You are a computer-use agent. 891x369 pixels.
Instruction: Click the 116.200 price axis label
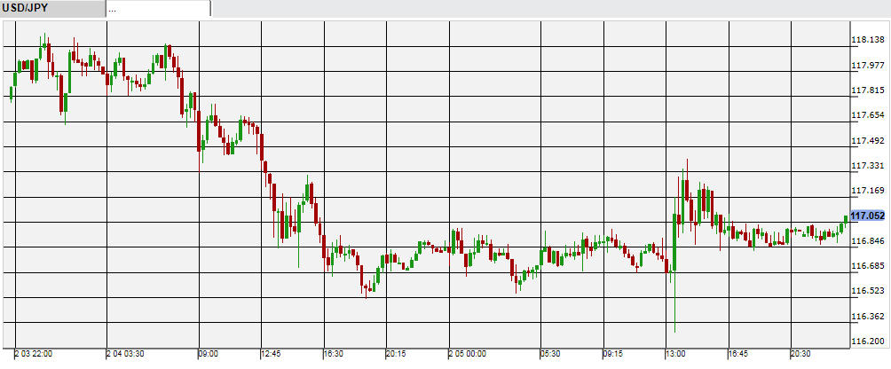pos(867,342)
